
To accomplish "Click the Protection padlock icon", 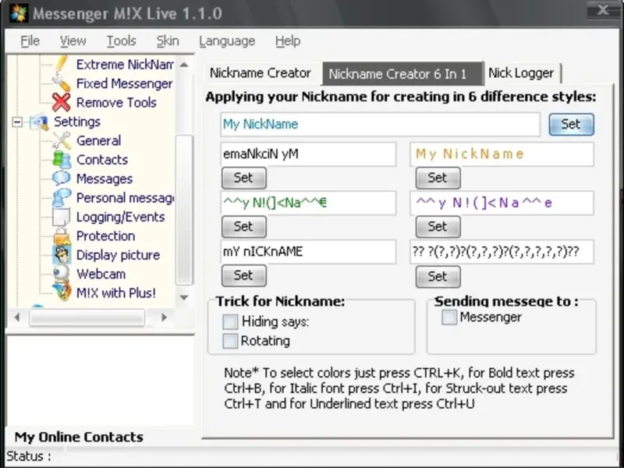I will click(x=62, y=236).
